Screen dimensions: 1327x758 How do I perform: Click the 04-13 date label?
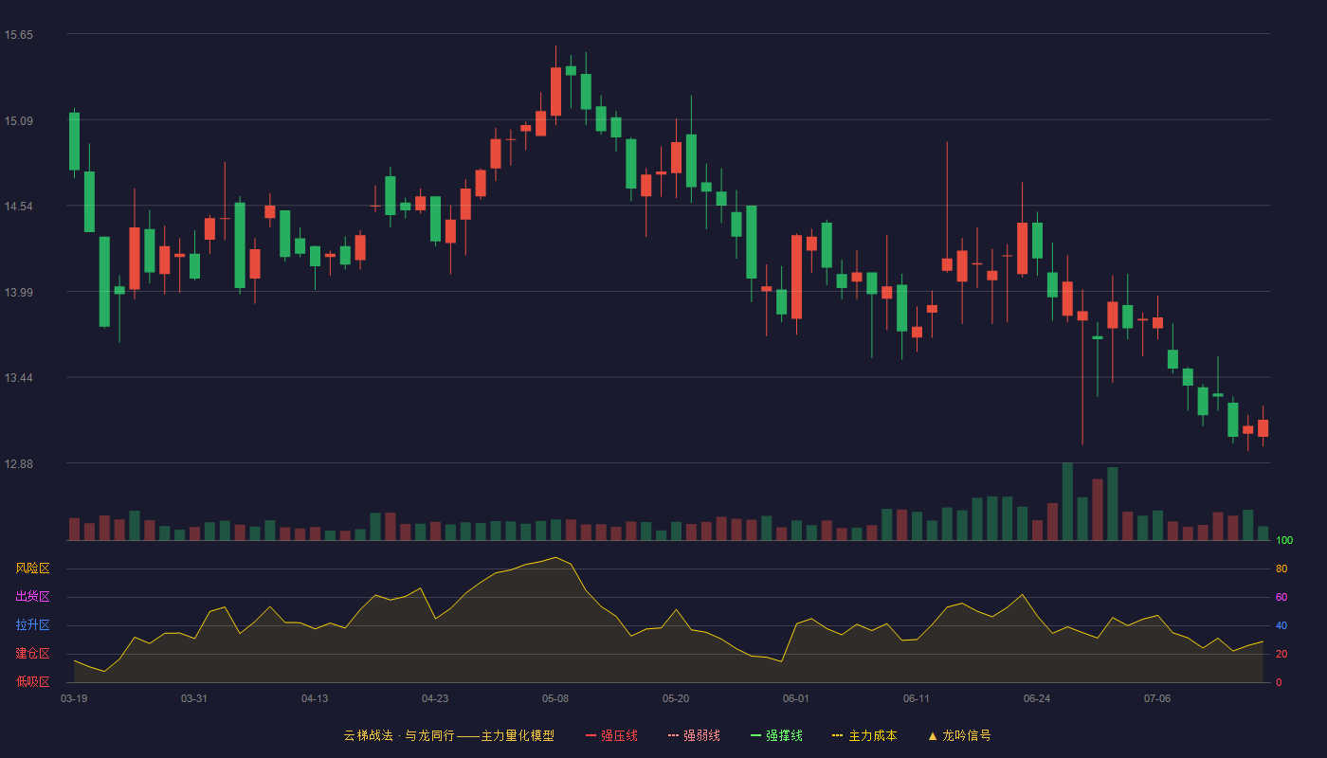[x=315, y=698]
